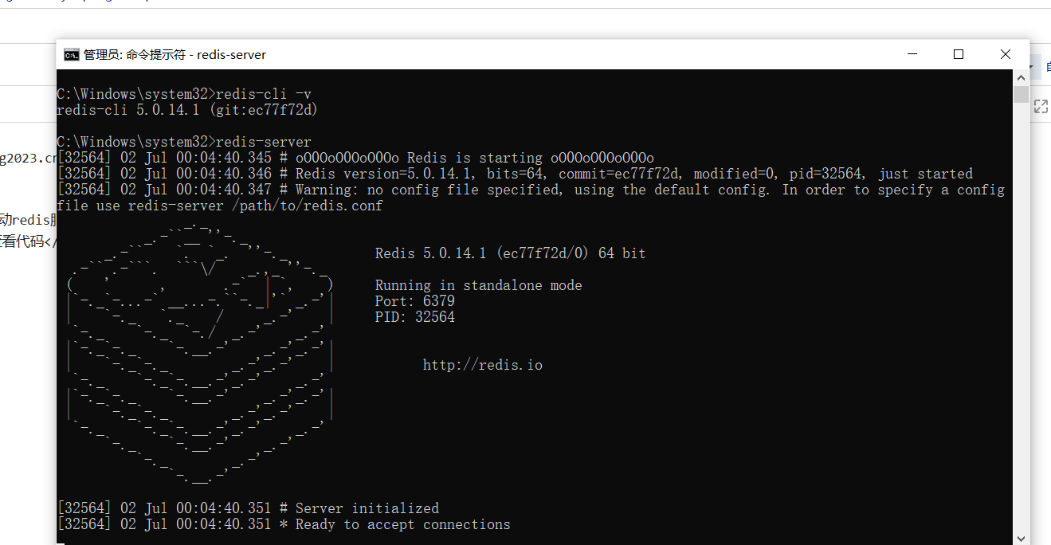Screen dimensions: 1051x545
Task: Maximize the redis-server command prompt window
Action: pos(959,54)
